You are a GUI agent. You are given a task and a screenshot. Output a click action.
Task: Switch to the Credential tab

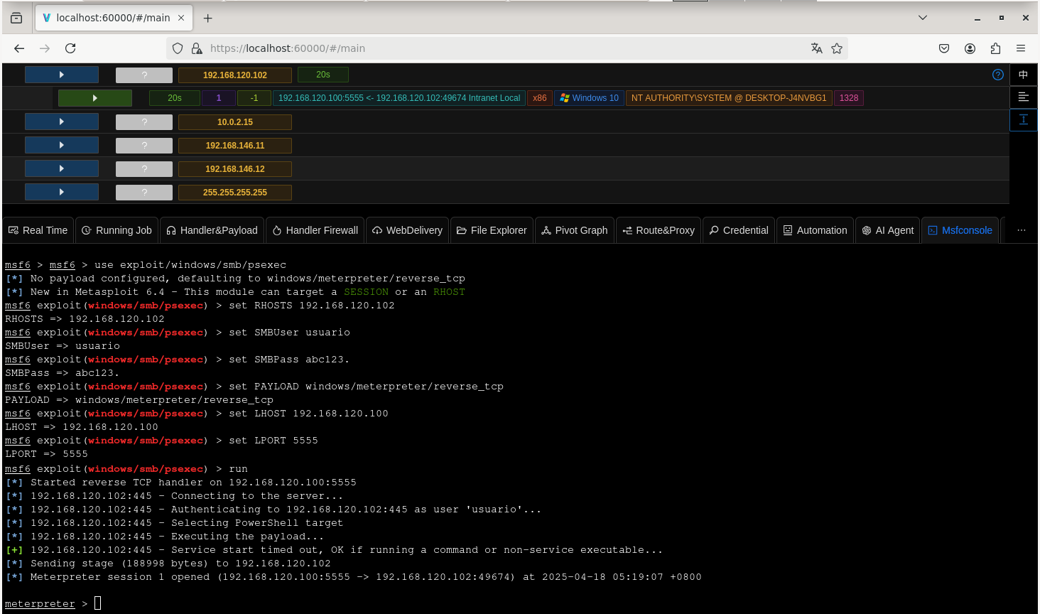pyautogui.click(x=739, y=230)
